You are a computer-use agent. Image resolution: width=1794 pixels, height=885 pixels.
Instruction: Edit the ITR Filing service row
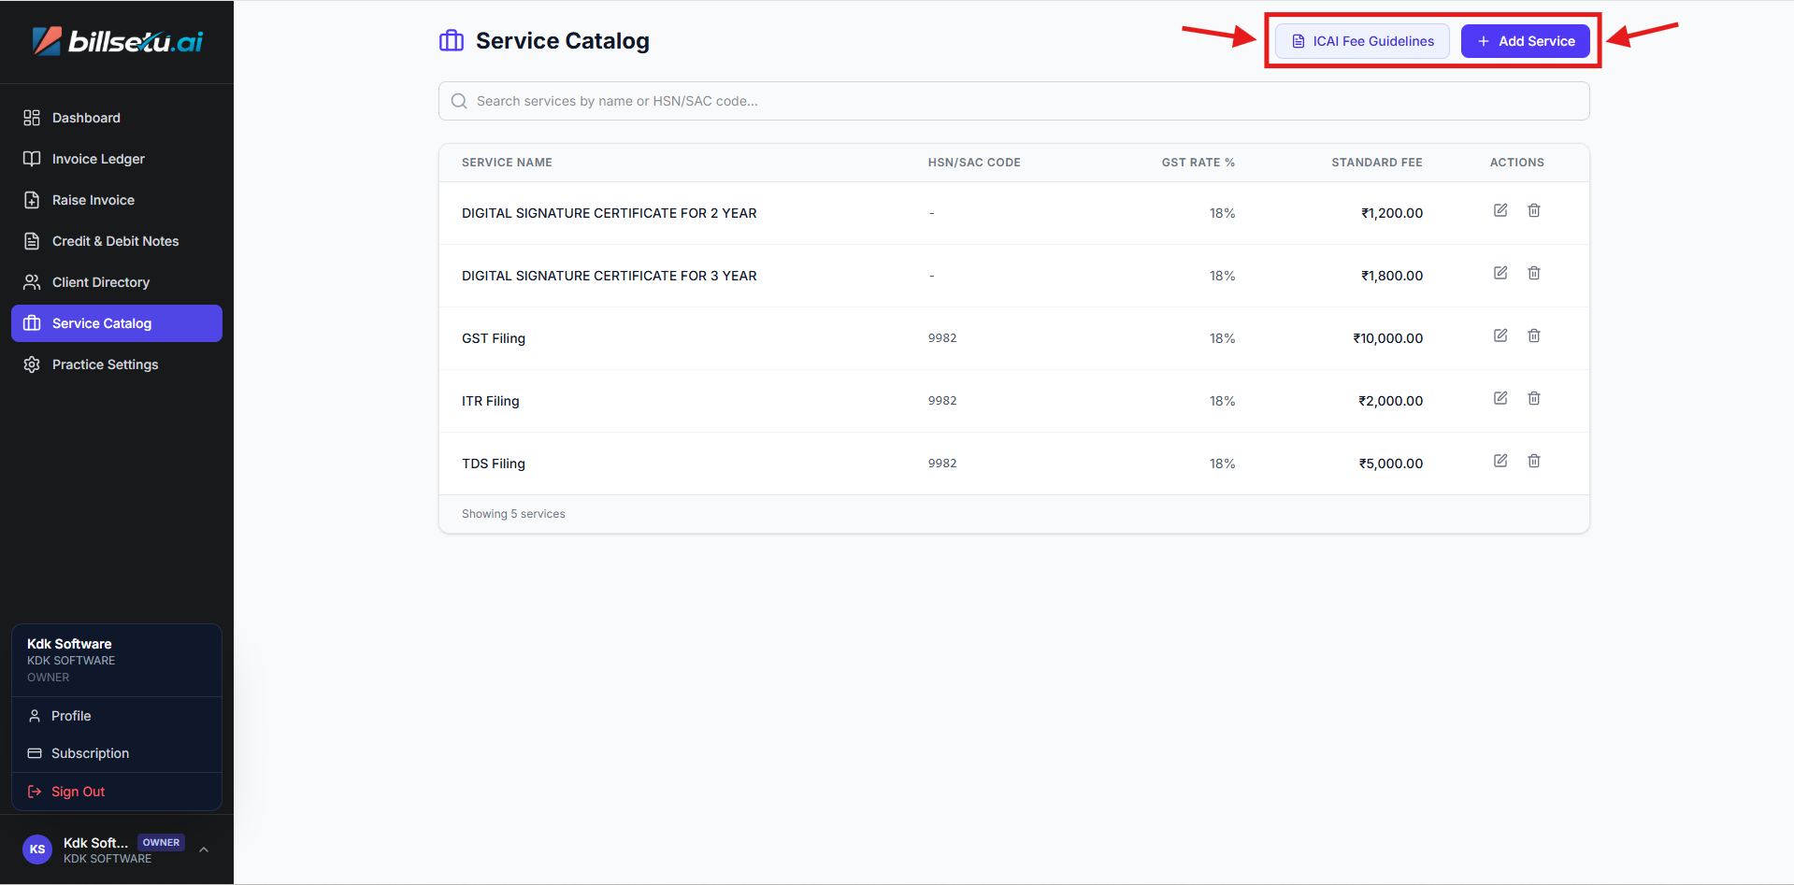1500,398
